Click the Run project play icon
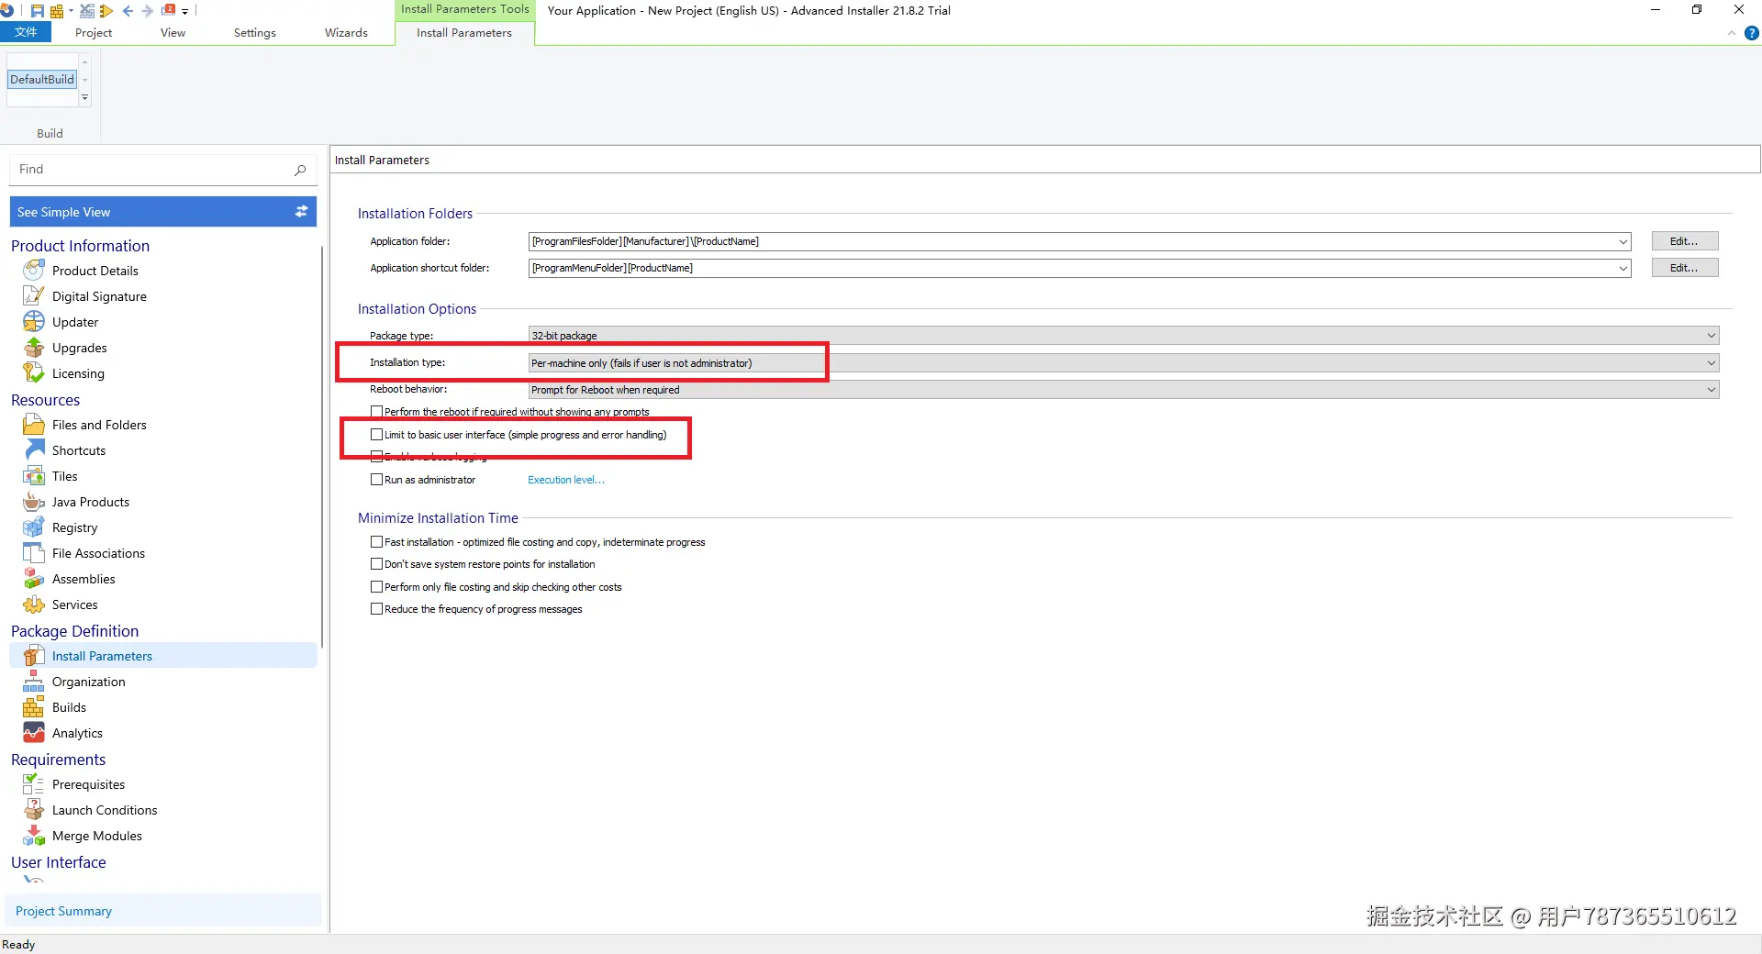Image resolution: width=1762 pixels, height=954 pixels. click(x=106, y=11)
